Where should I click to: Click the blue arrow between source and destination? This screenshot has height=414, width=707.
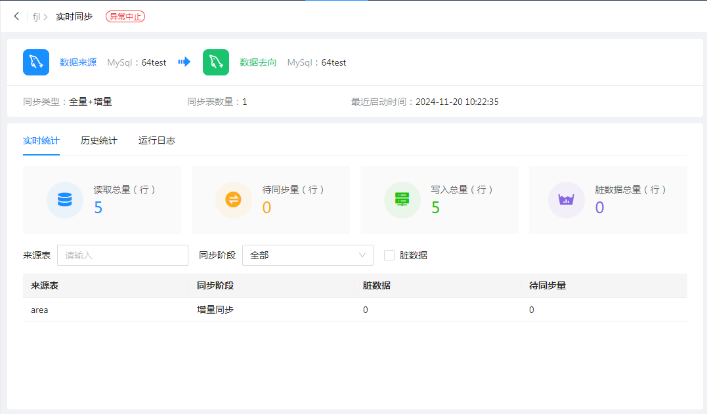pos(184,62)
